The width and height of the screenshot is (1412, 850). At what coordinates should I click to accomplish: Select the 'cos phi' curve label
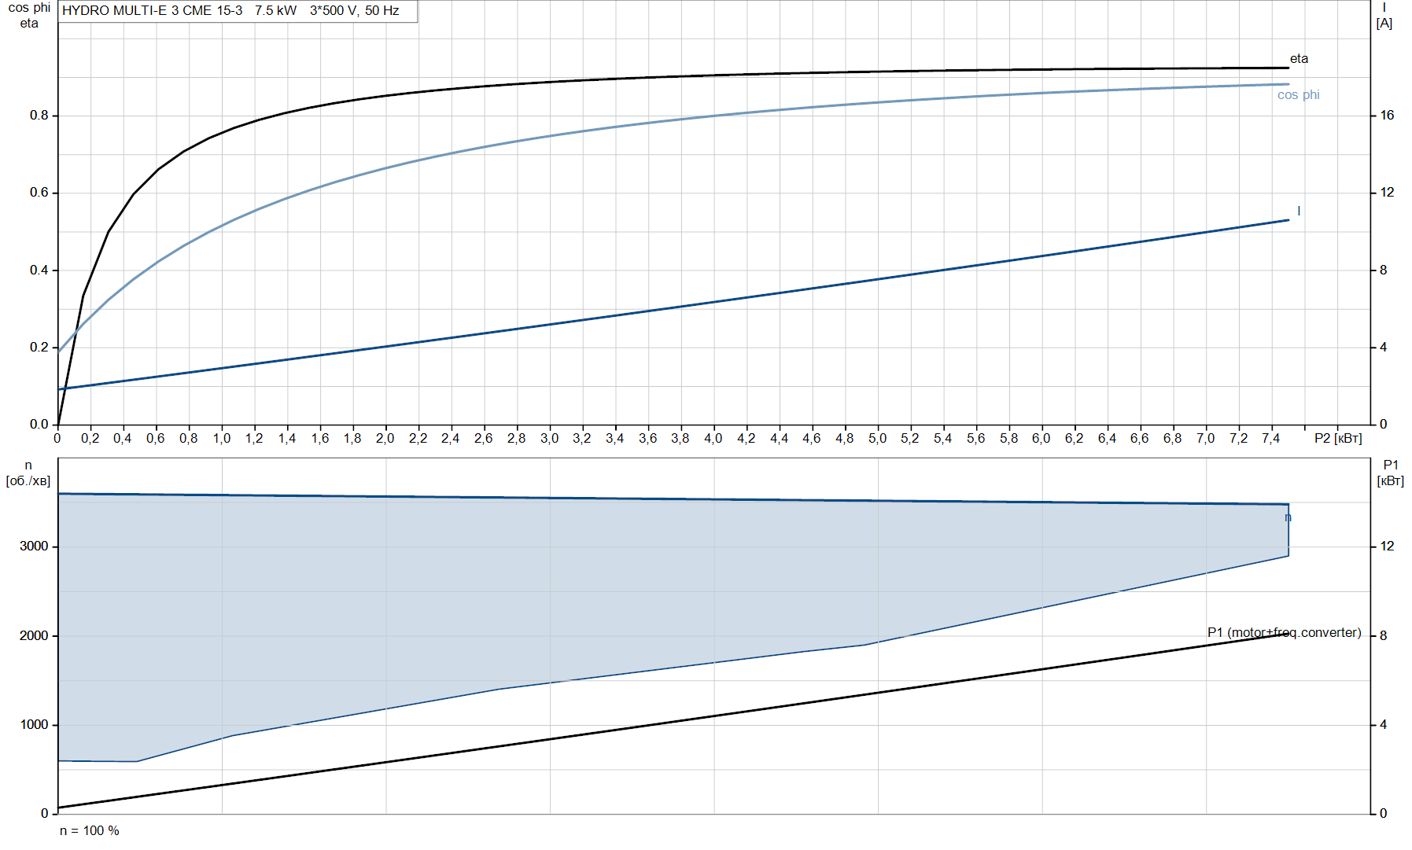[x=1298, y=95]
